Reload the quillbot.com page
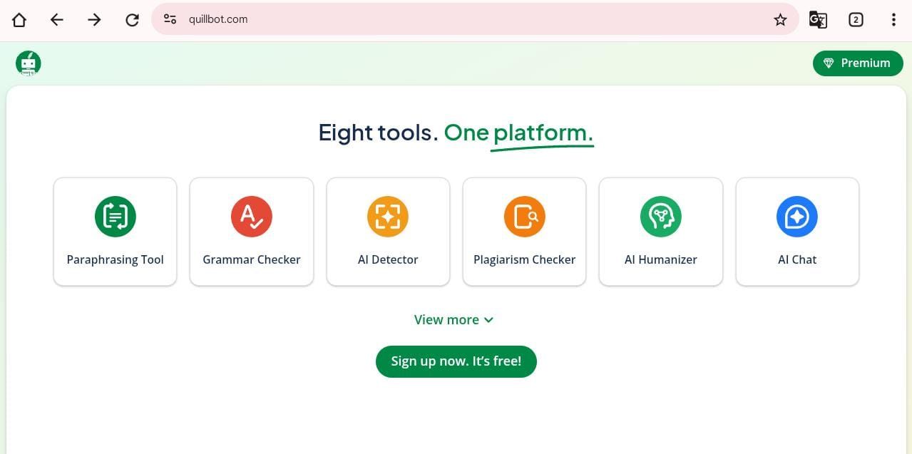 [132, 19]
